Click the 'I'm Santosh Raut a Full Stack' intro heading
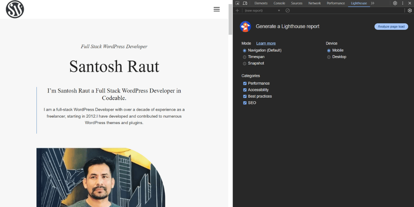 114,94
